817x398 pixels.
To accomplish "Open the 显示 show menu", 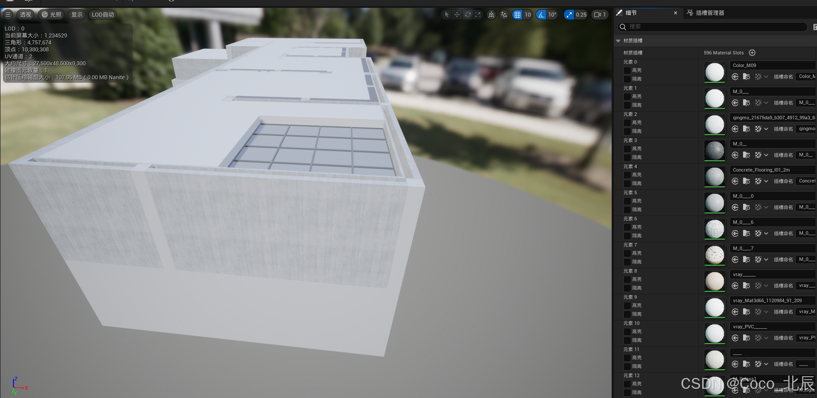I will tap(77, 14).
